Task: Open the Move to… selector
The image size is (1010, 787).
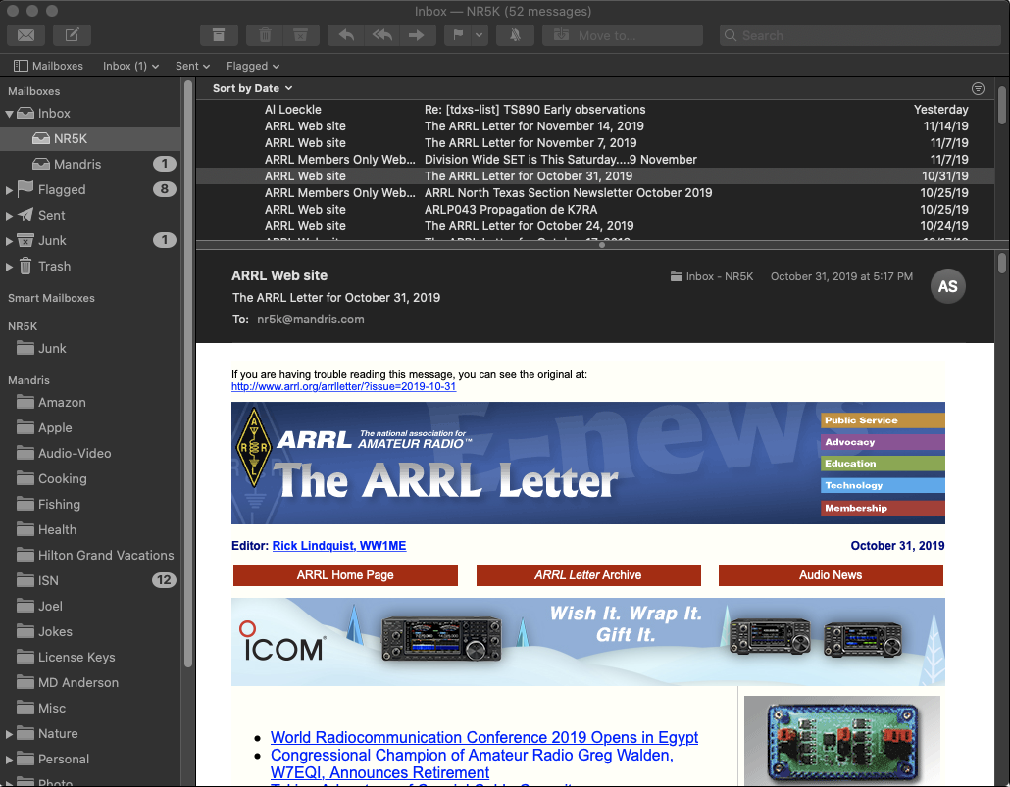Action: click(x=623, y=35)
